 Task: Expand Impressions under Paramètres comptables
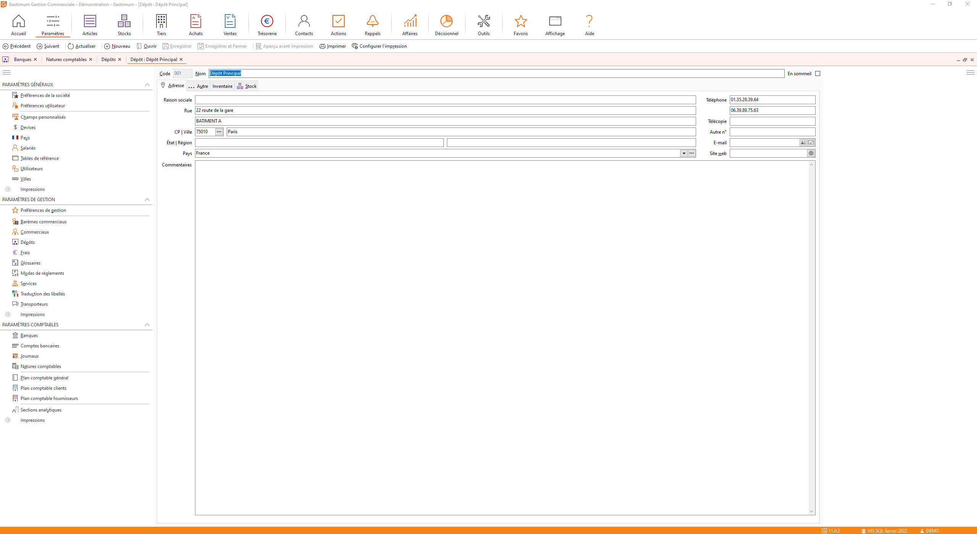(x=8, y=420)
